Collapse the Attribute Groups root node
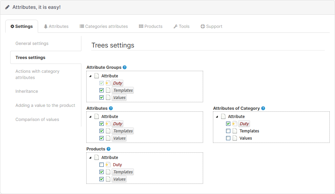 point(90,76)
